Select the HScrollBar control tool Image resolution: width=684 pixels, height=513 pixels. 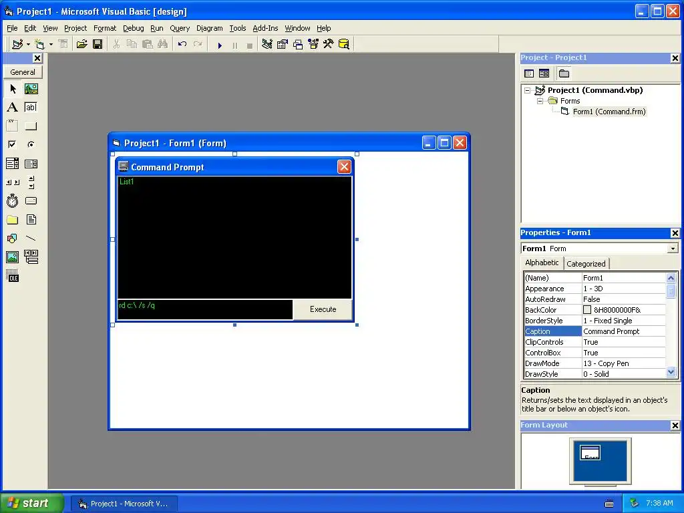(x=13, y=182)
